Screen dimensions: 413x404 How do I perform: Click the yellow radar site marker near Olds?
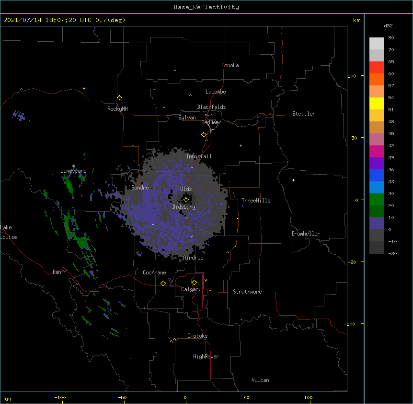point(186,200)
